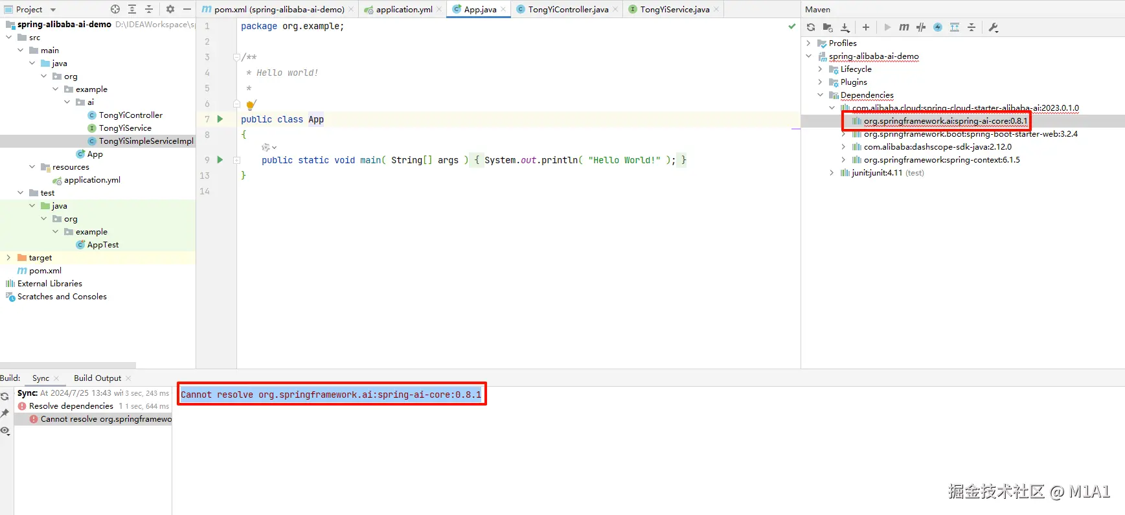
Task: Collapse the resources folder
Action: [32, 167]
